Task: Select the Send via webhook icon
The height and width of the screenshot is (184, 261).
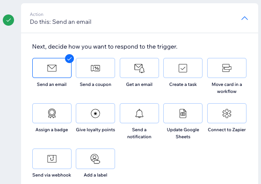Action: [x=52, y=159]
